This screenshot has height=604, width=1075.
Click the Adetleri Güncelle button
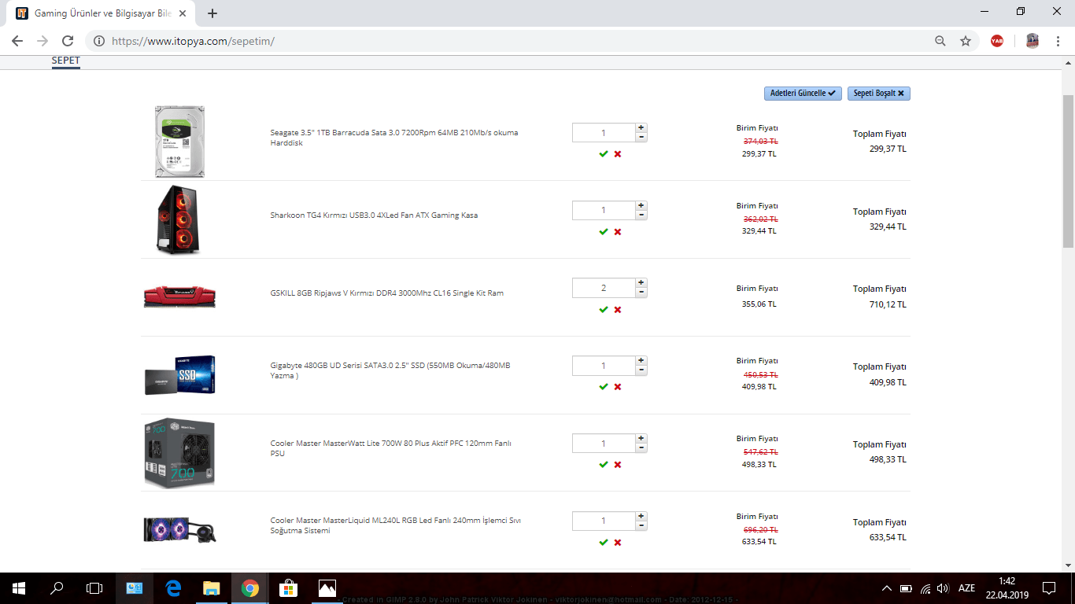pos(803,94)
